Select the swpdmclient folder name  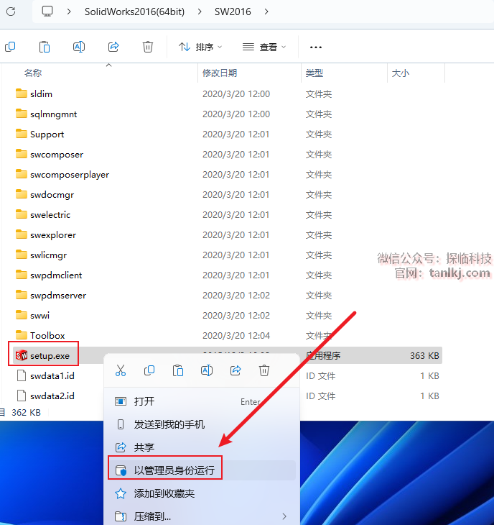pos(56,275)
